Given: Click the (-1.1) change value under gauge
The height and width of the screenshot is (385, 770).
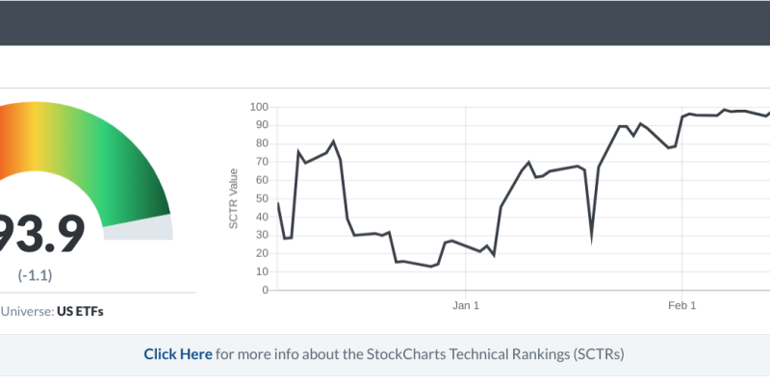Looking at the screenshot, I should click(35, 275).
